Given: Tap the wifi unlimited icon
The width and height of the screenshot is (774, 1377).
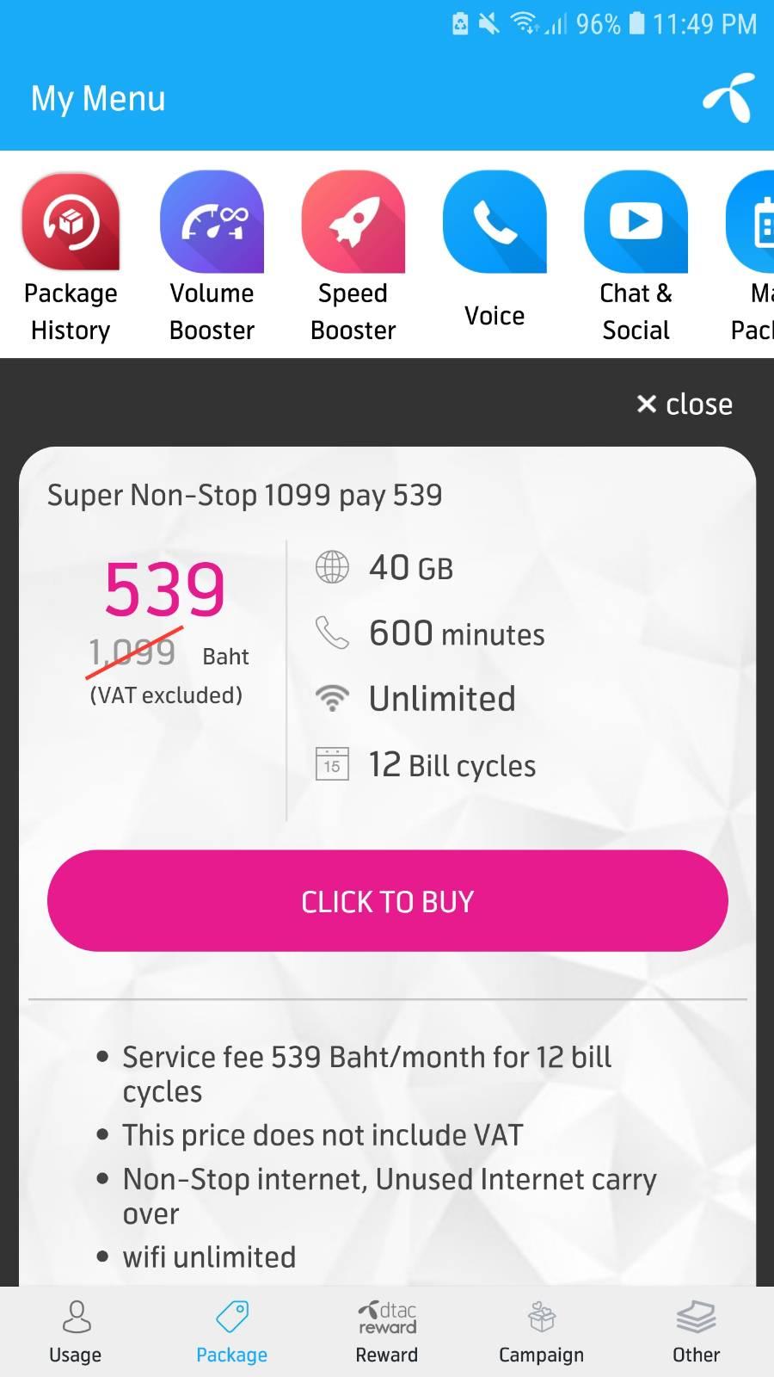Looking at the screenshot, I should [332, 699].
